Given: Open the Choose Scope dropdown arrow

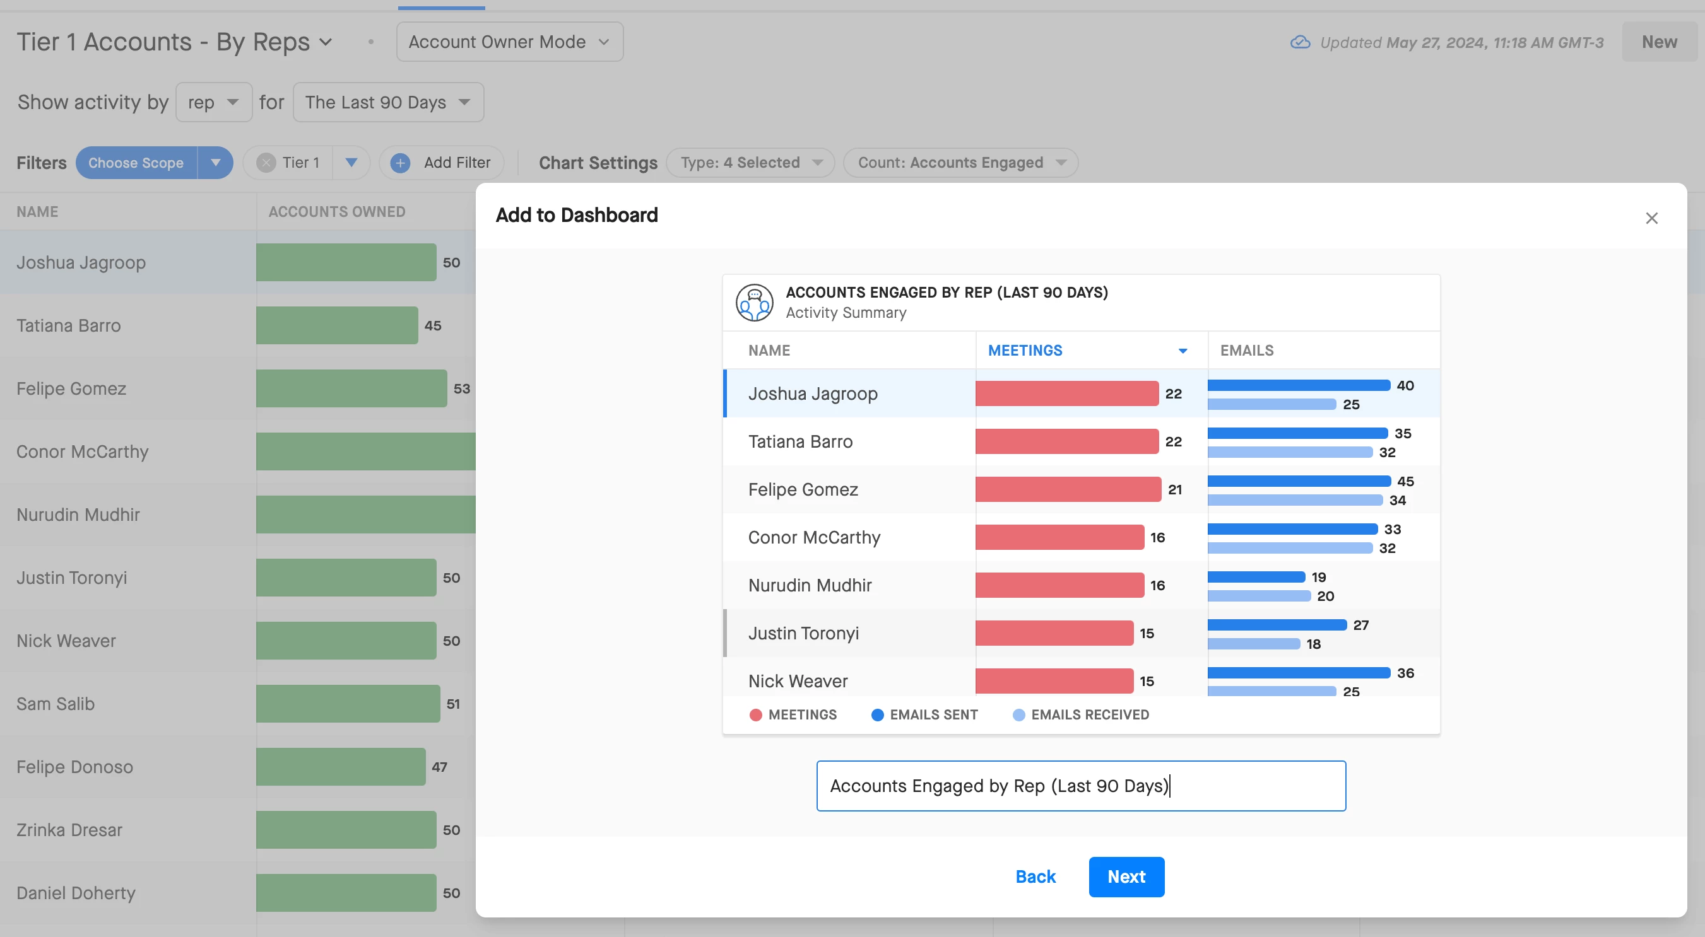Looking at the screenshot, I should pyautogui.click(x=215, y=163).
